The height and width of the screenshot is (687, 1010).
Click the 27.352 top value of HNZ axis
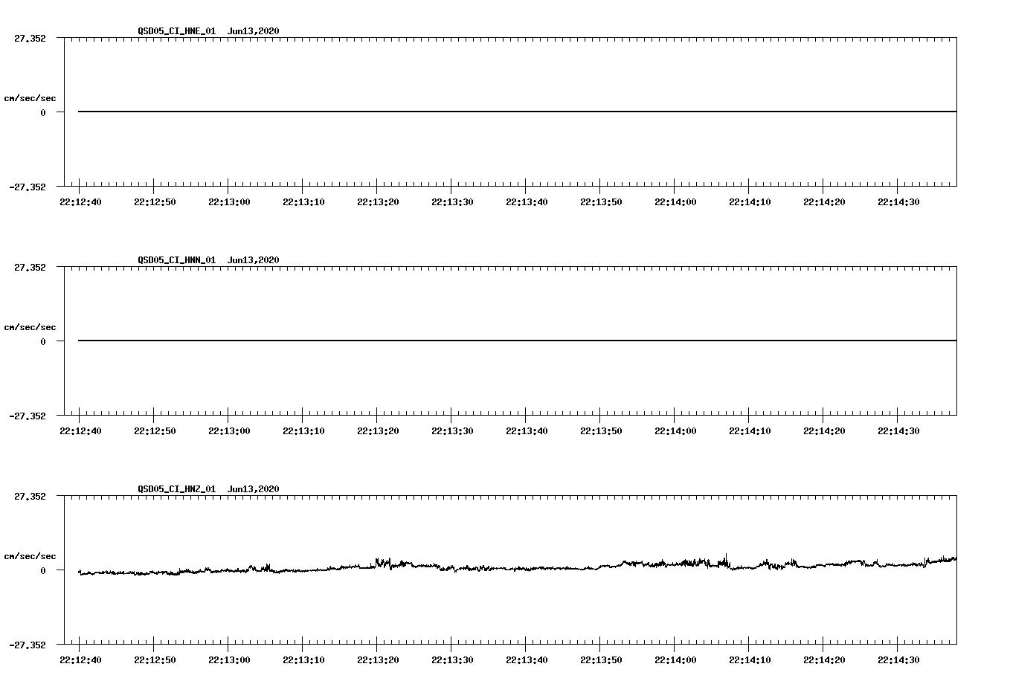pyautogui.click(x=30, y=496)
